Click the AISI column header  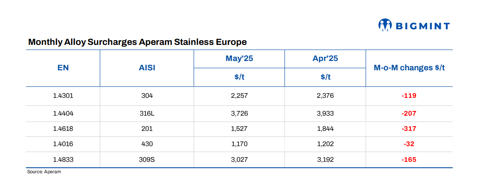(147, 68)
